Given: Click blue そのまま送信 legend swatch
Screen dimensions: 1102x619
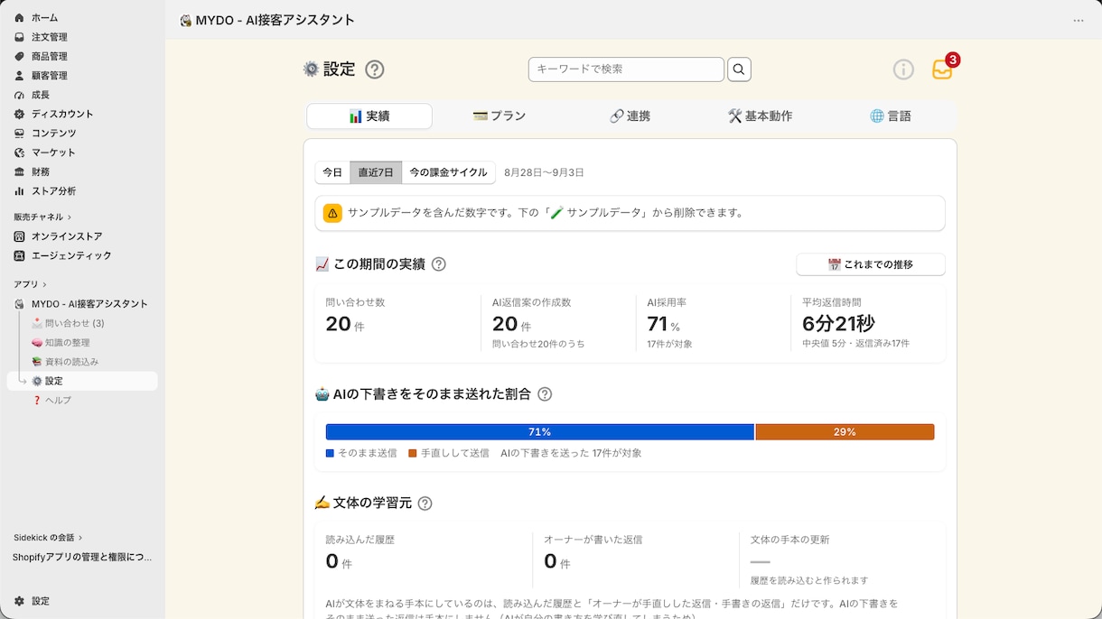Looking at the screenshot, I should pyautogui.click(x=330, y=453).
